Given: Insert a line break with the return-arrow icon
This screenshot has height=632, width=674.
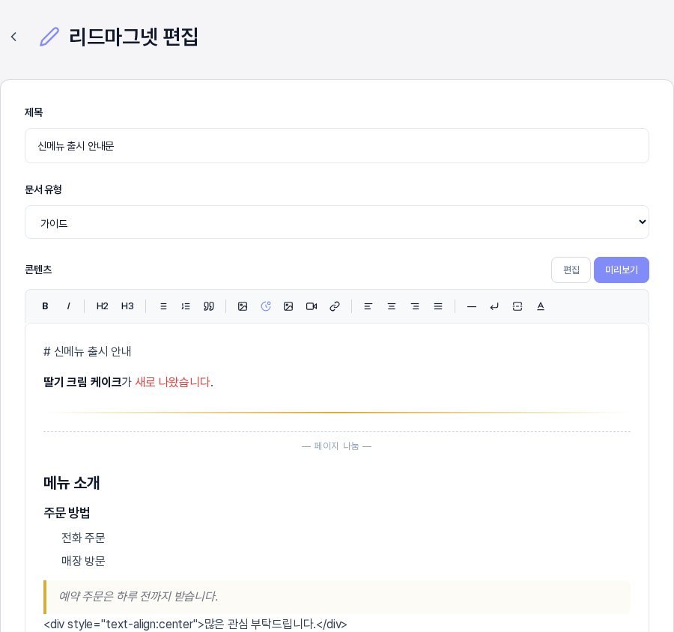Looking at the screenshot, I should coord(494,306).
